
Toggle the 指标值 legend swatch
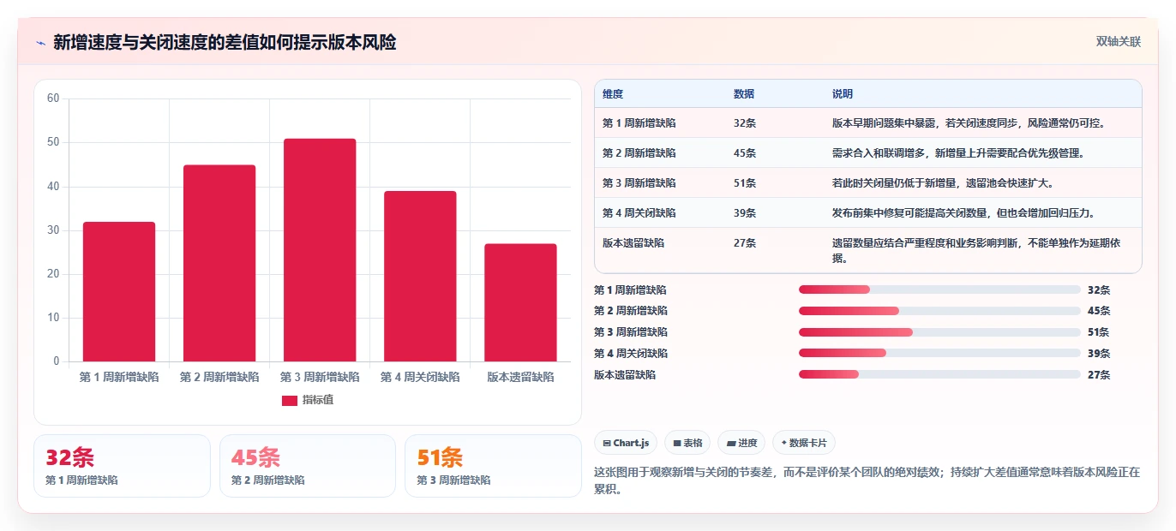(x=290, y=400)
